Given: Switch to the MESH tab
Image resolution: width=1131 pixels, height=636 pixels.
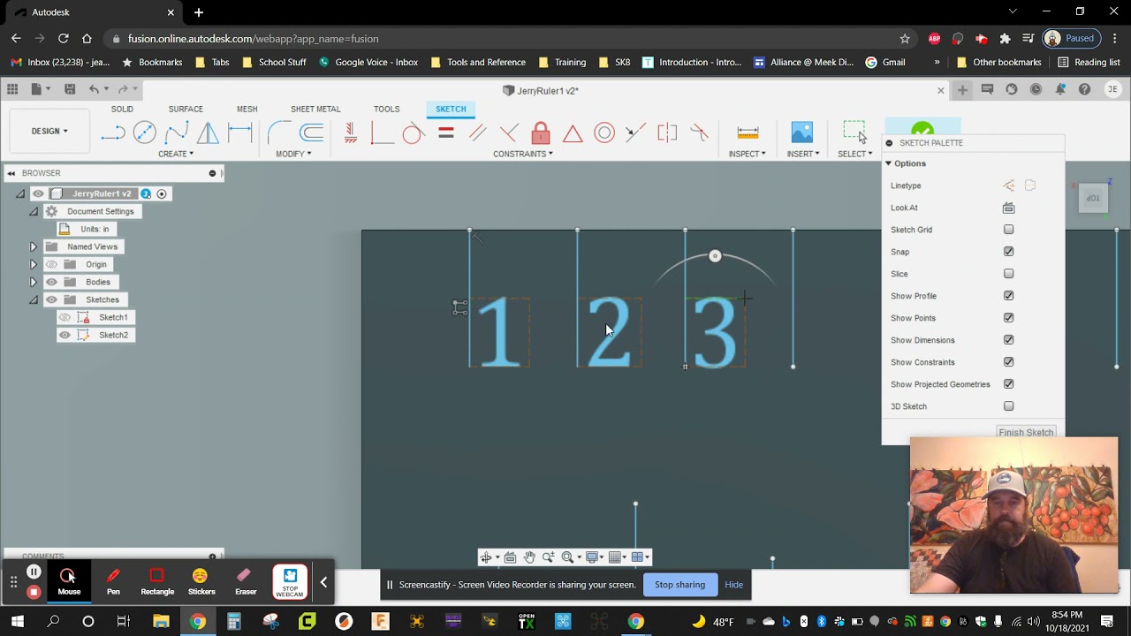Looking at the screenshot, I should (247, 109).
